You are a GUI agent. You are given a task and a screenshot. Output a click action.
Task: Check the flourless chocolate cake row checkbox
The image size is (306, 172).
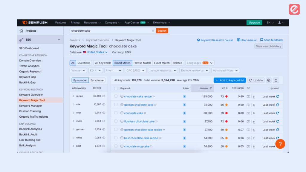click(116, 121)
